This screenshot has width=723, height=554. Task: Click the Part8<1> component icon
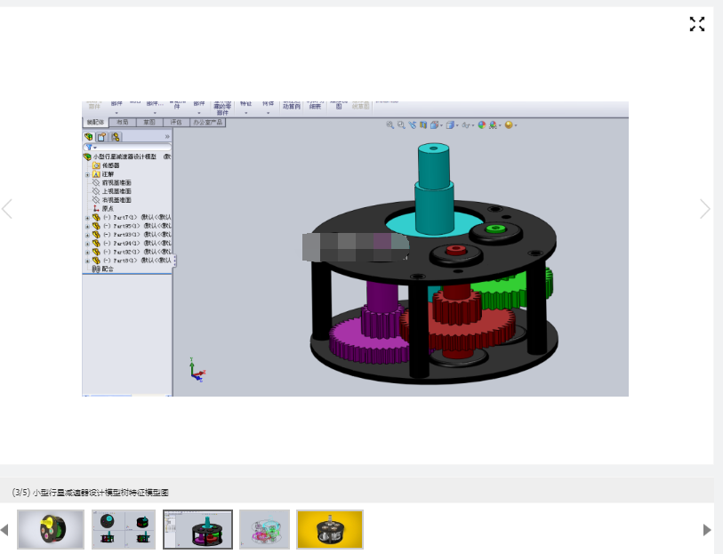point(96,261)
